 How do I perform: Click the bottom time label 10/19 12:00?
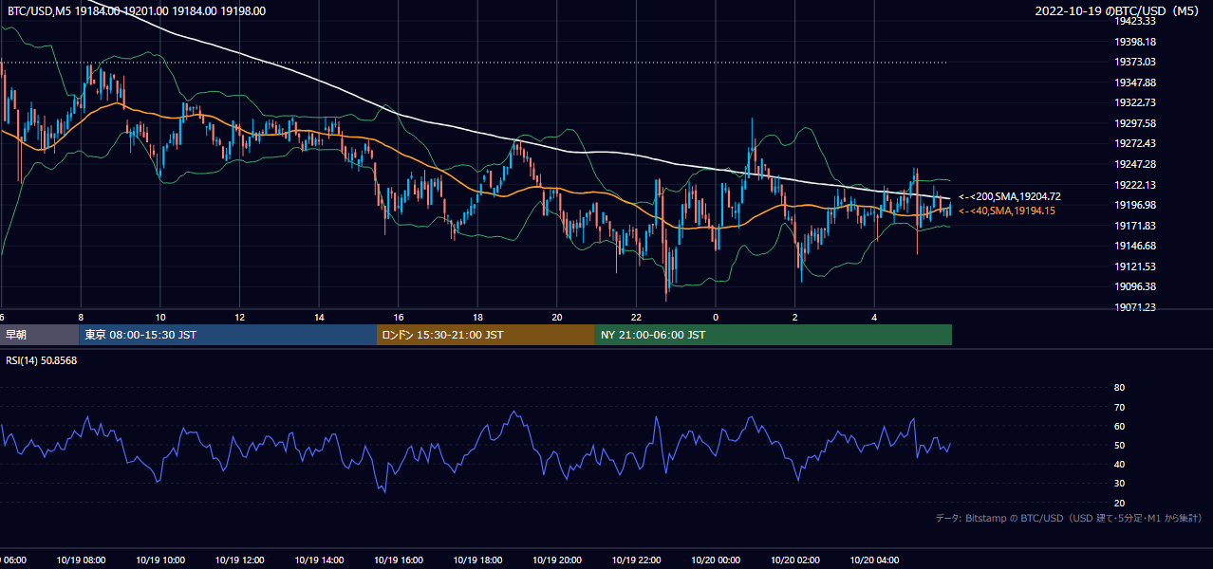pos(240,560)
